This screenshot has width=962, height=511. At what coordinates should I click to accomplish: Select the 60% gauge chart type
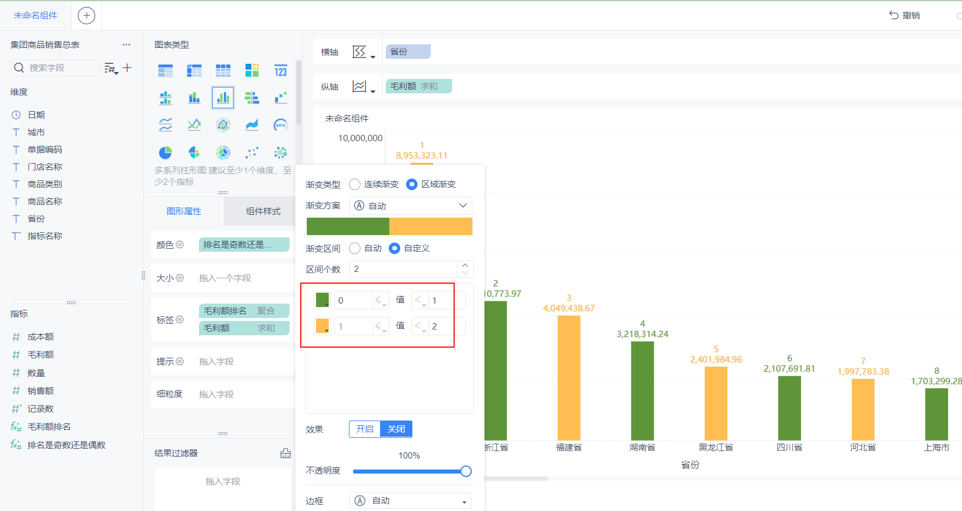tap(281, 124)
